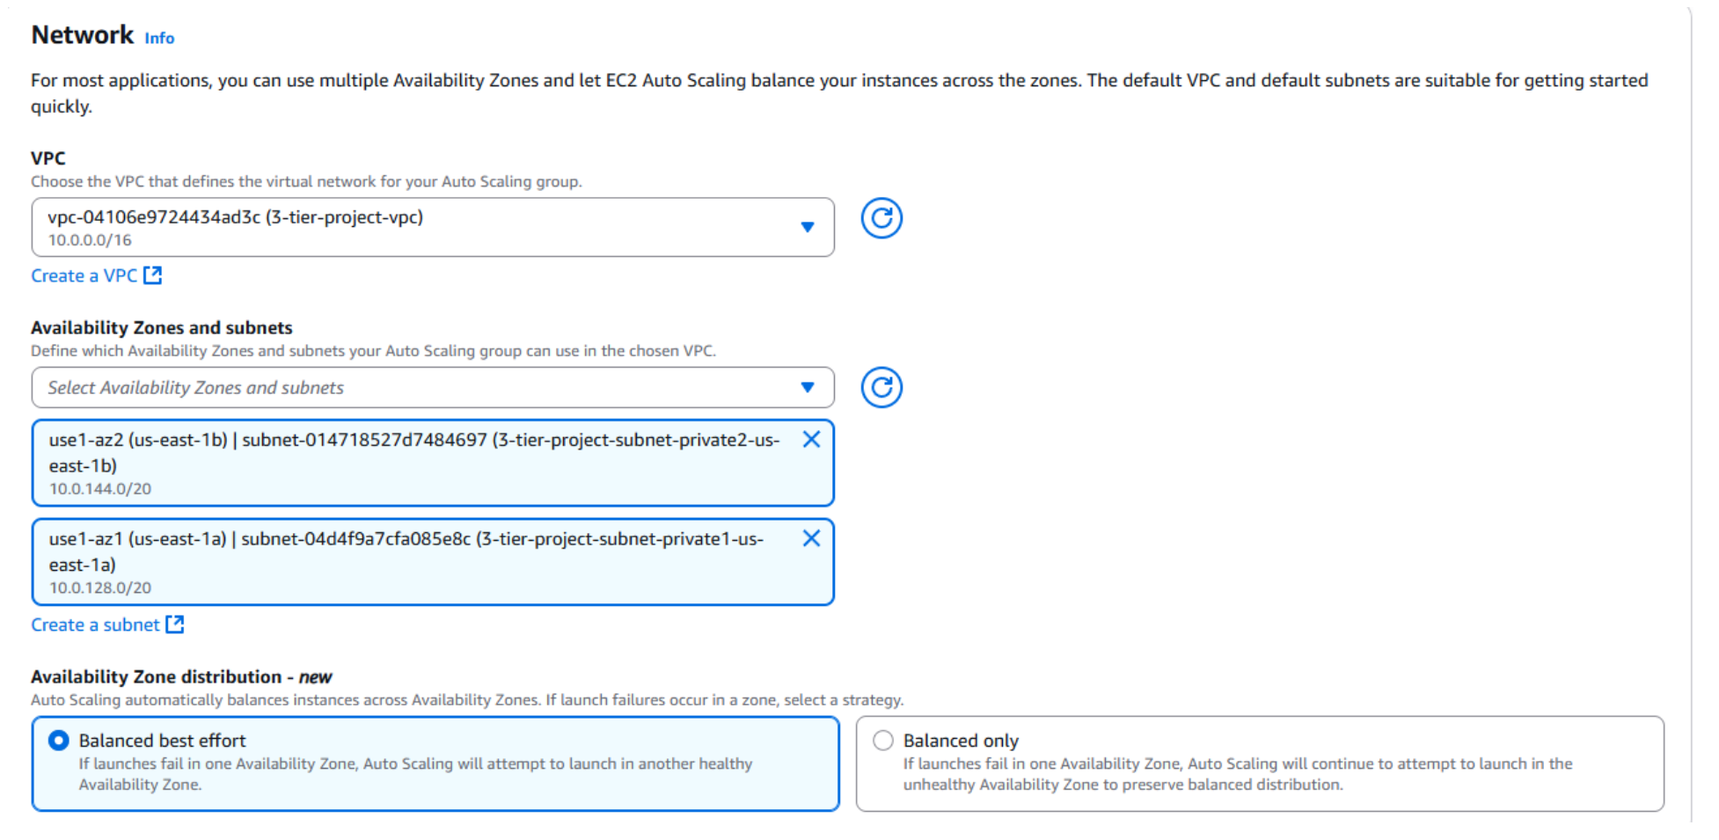Select the Balanced best effort strategy
Screen dimensions: 1719x840
pyautogui.click(x=58, y=741)
